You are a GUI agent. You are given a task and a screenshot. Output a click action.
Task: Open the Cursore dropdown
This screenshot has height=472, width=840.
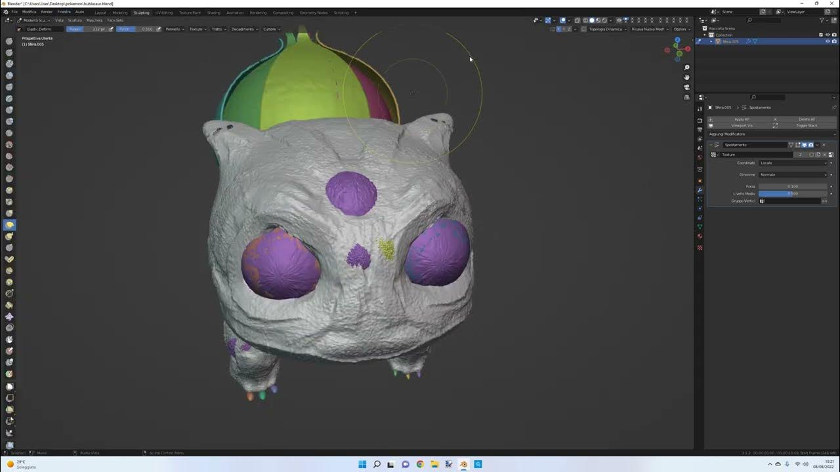coord(272,29)
